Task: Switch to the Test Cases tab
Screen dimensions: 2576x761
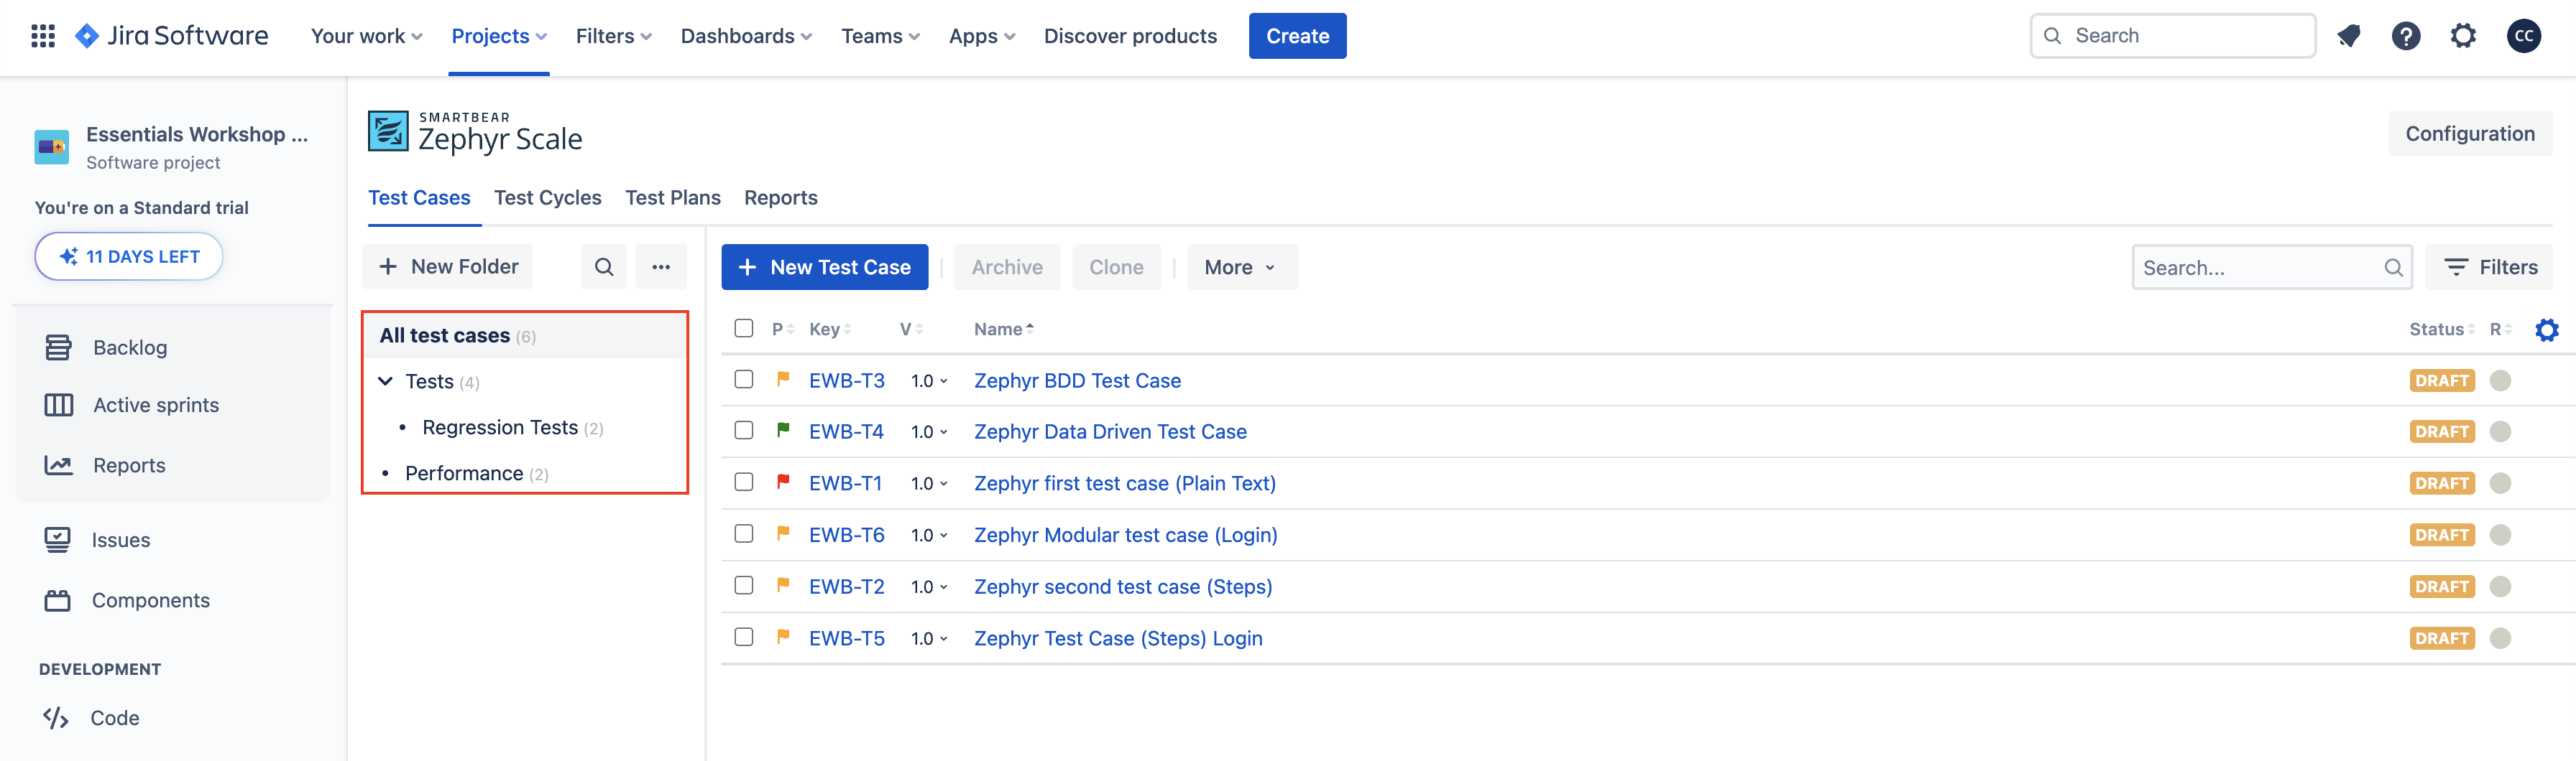Action: pyautogui.click(x=419, y=197)
